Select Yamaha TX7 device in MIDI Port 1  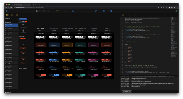[11, 25]
